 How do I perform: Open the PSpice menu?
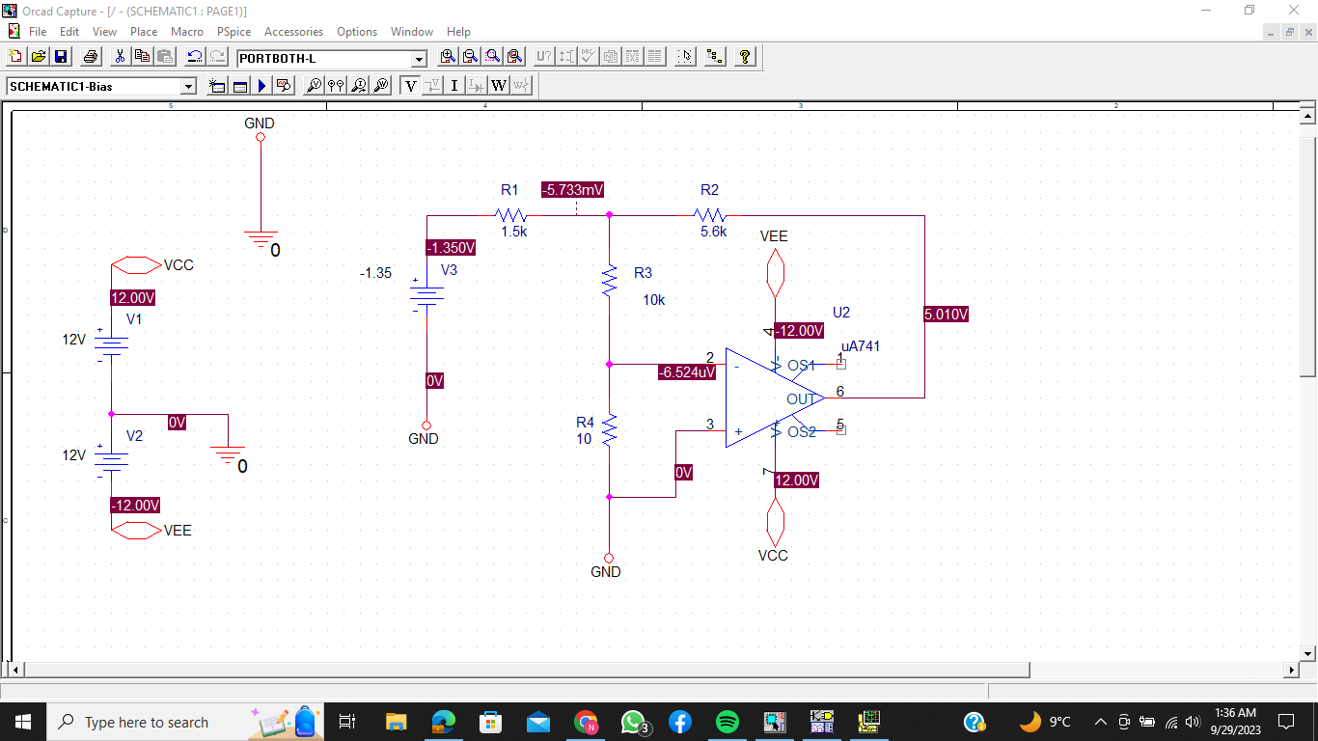233,31
